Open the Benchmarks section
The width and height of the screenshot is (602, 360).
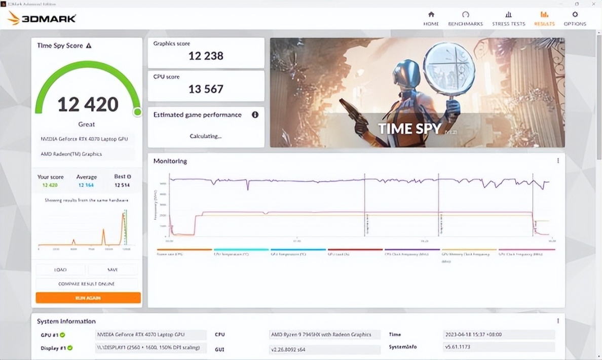coord(465,18)
